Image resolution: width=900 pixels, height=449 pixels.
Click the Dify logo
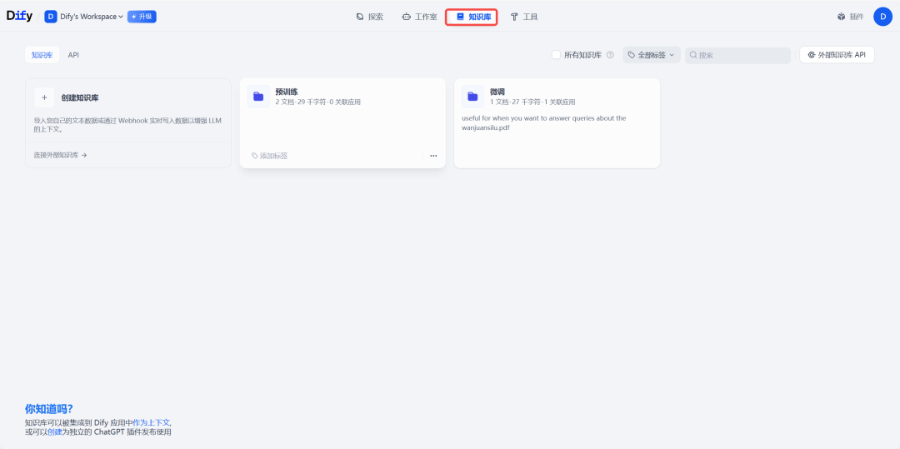pos(19,16)
